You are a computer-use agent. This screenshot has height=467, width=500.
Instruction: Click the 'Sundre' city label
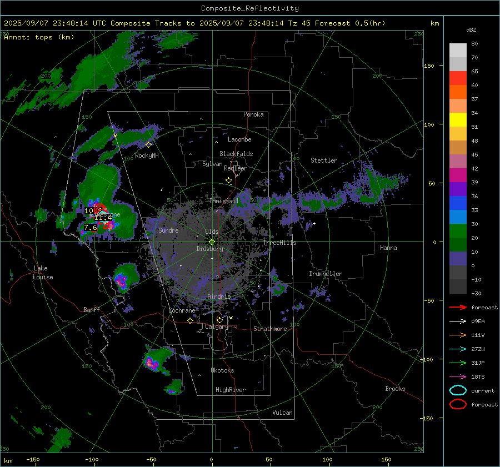click(x=168, y=230)
